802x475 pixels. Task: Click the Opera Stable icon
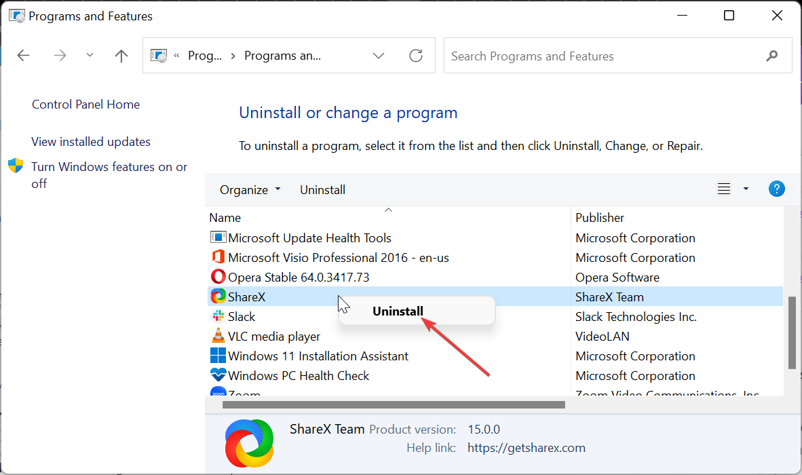coord(218,277)
